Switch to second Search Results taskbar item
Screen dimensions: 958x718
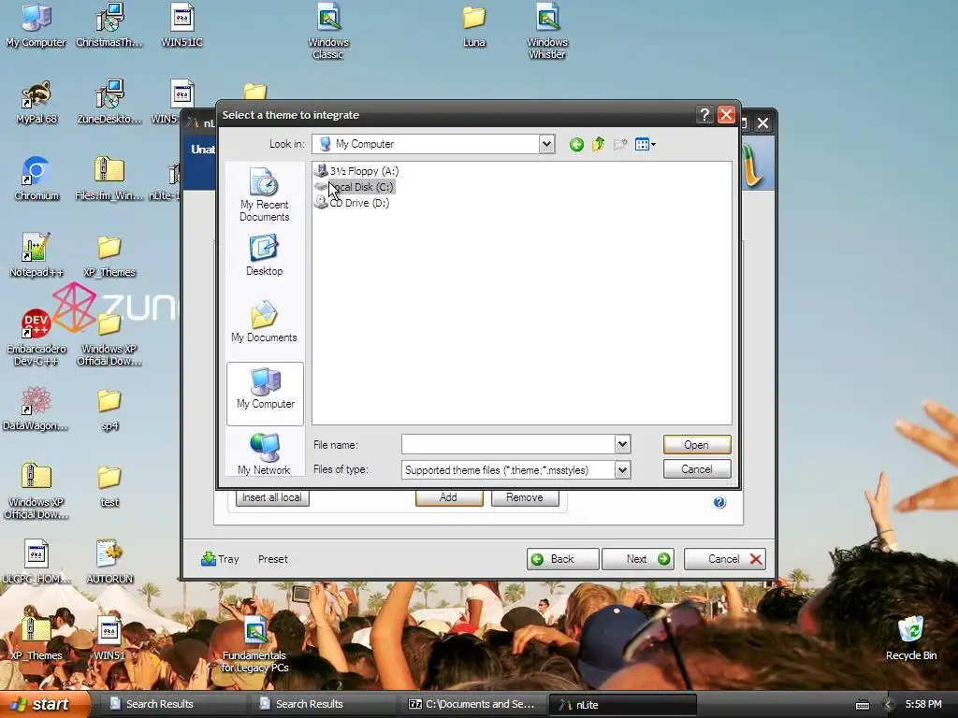click(x=324, y=704)
